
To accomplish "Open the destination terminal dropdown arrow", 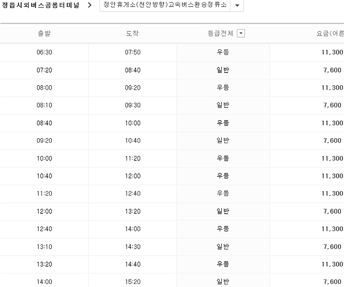I will pos(237,5).
